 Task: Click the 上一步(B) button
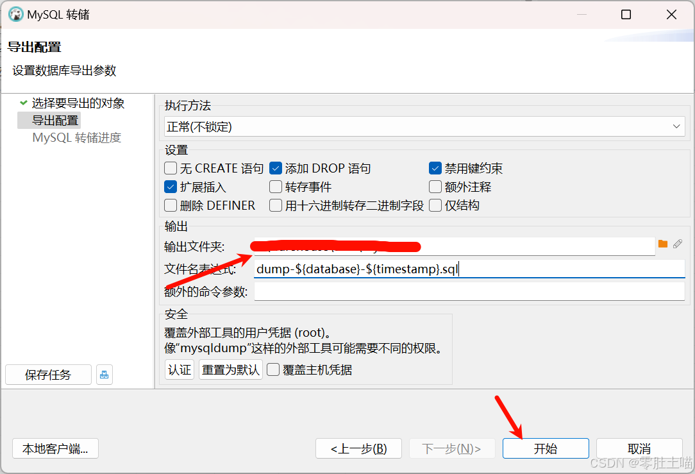point(358,449)
